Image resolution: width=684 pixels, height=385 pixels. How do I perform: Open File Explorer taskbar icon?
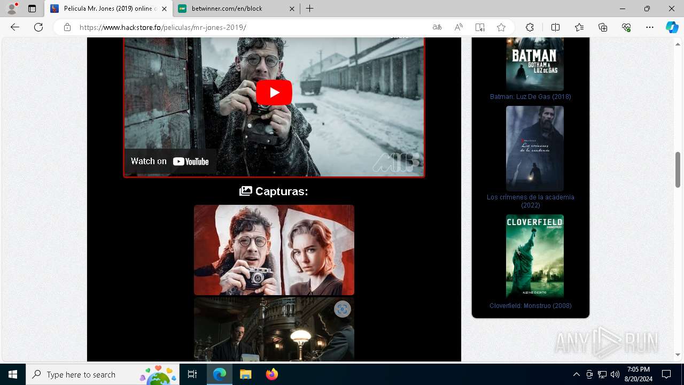click(x=245, y=374)
